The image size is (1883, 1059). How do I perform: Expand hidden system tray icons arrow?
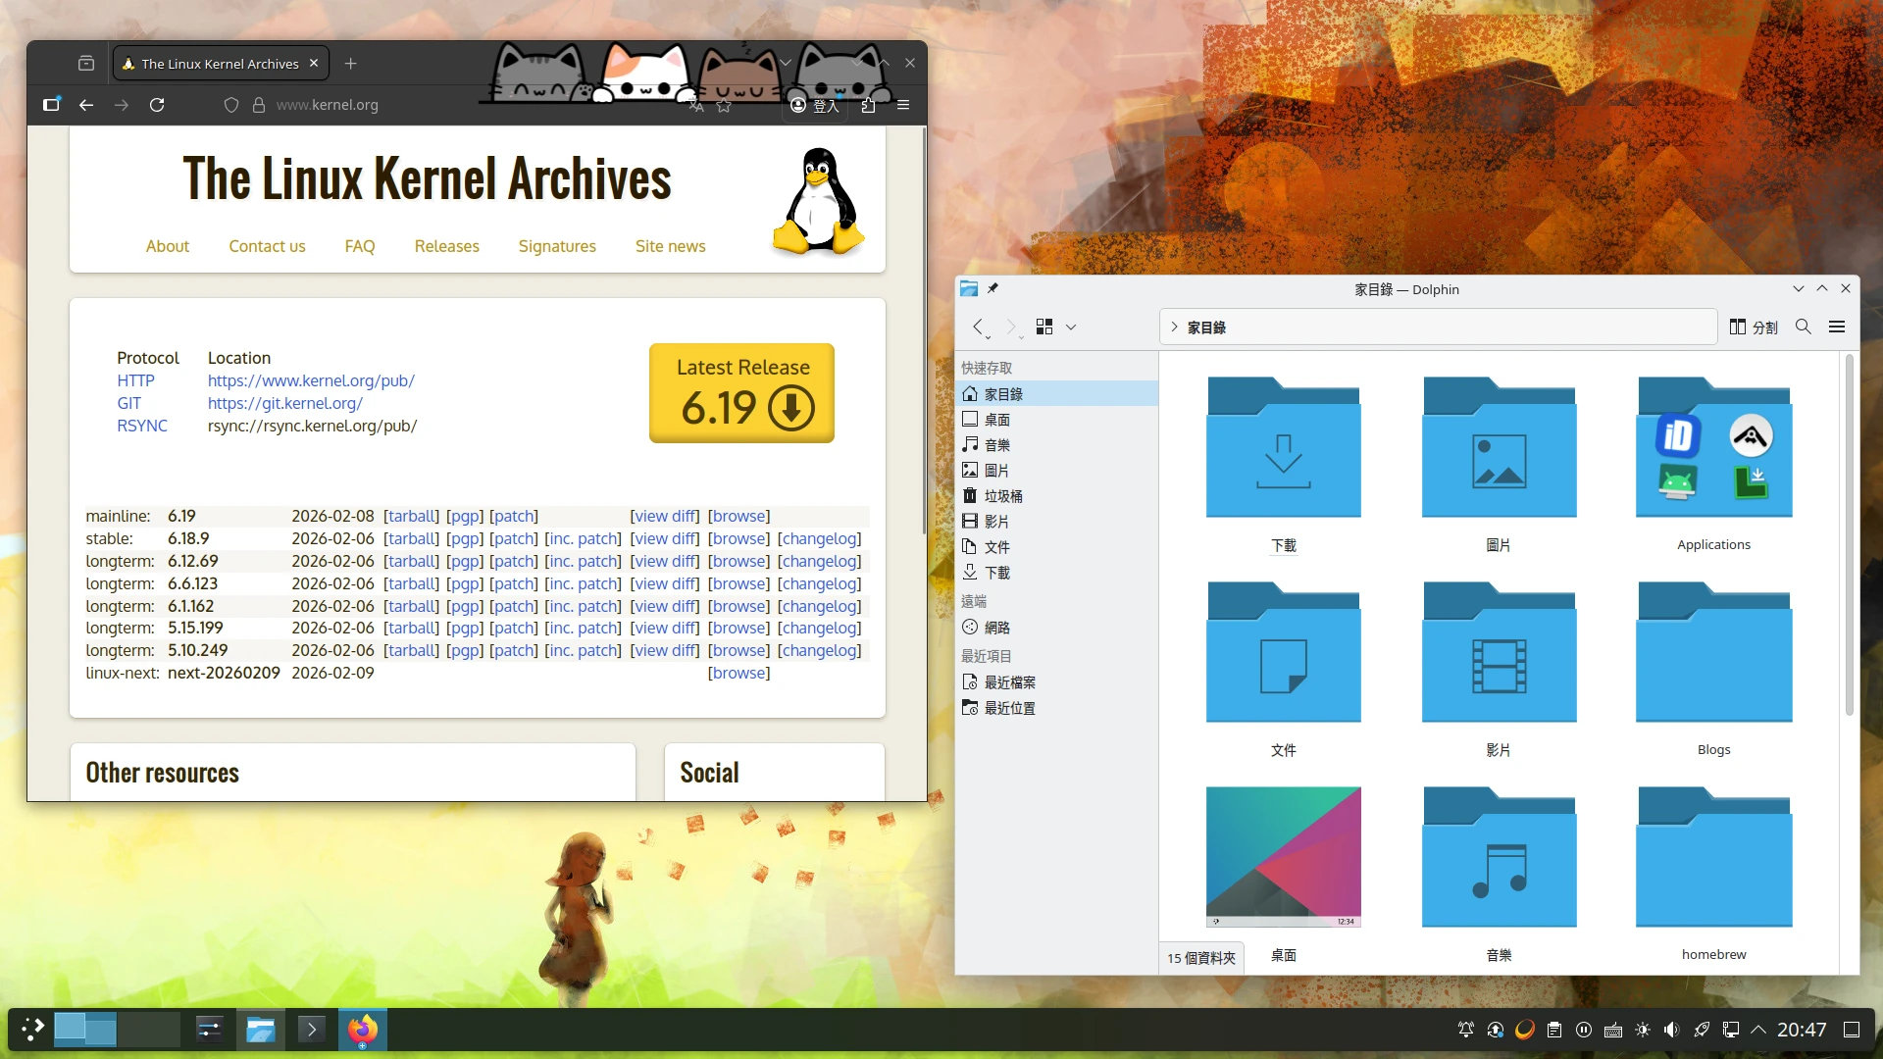1758,1030
